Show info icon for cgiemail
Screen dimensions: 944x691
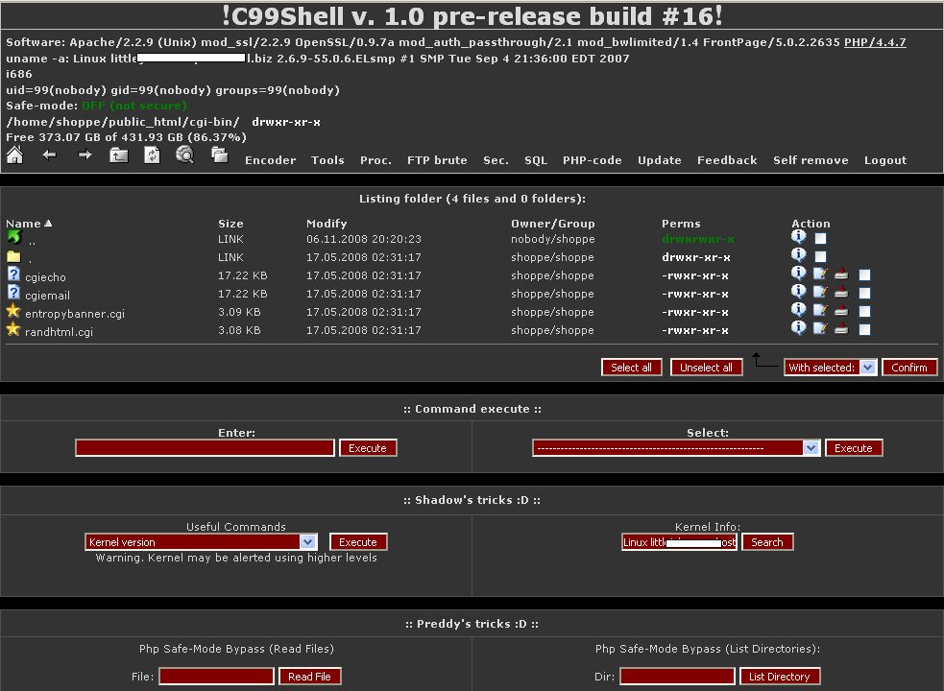[798, 292]
